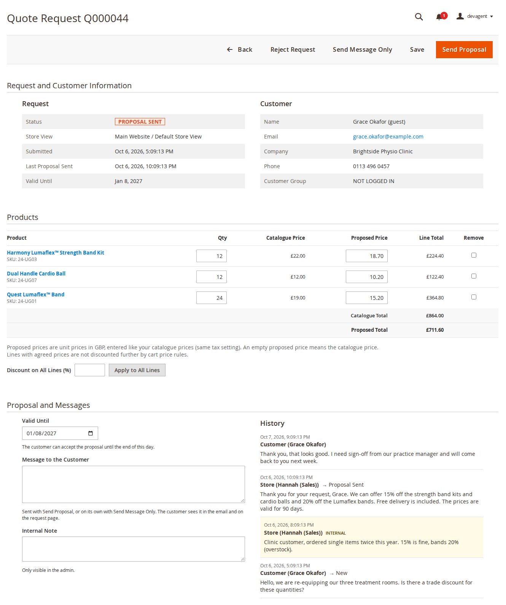Focus the Qty field for Dual Handle Cardio Ball
Image resolution: width=506 pixels, height=605 pixels.
pos(212,277)
